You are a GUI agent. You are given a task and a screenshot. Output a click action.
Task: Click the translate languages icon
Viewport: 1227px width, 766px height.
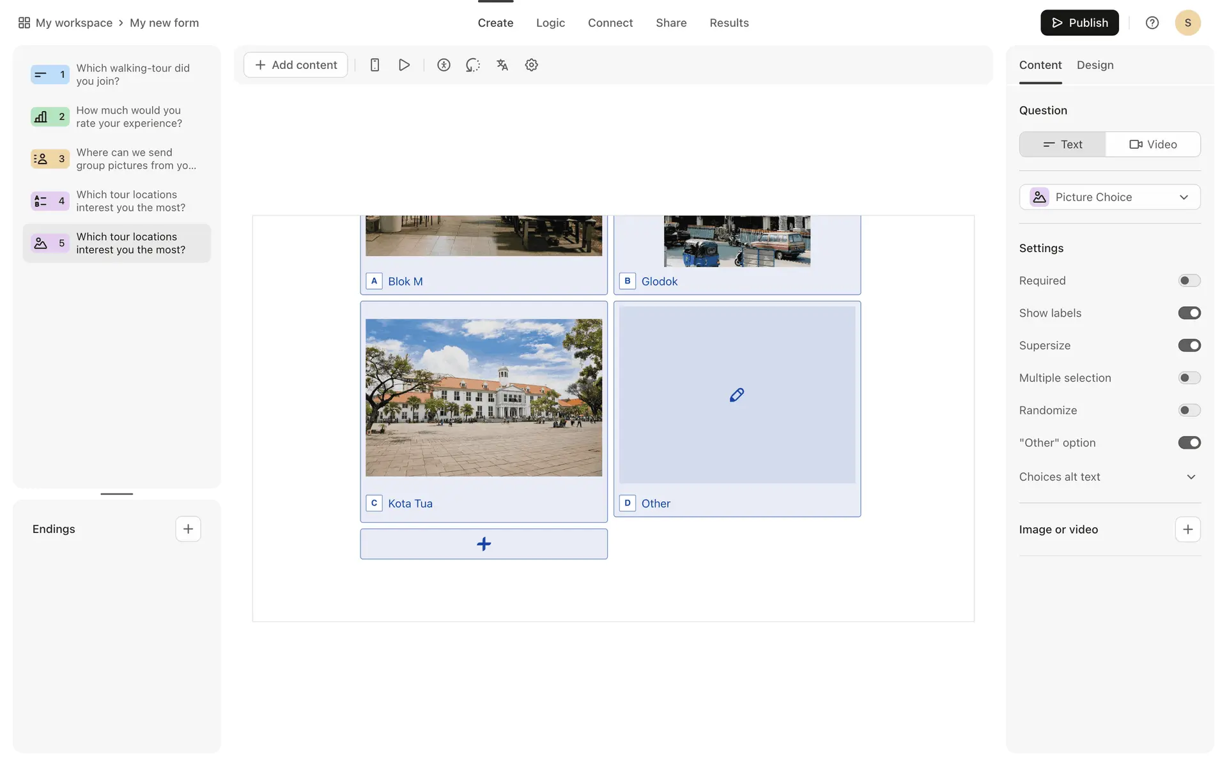[502, 65]
